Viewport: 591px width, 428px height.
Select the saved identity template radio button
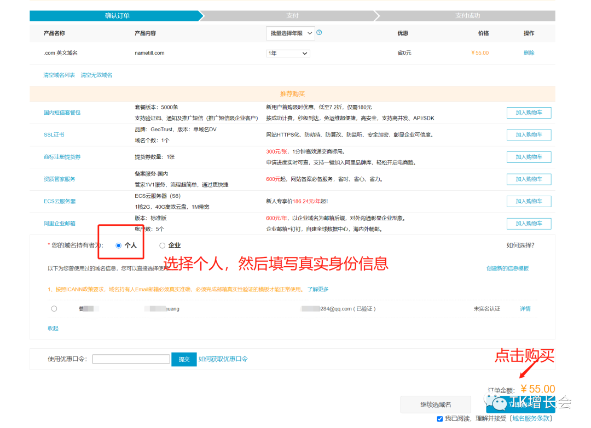click(x=54, y=308)
